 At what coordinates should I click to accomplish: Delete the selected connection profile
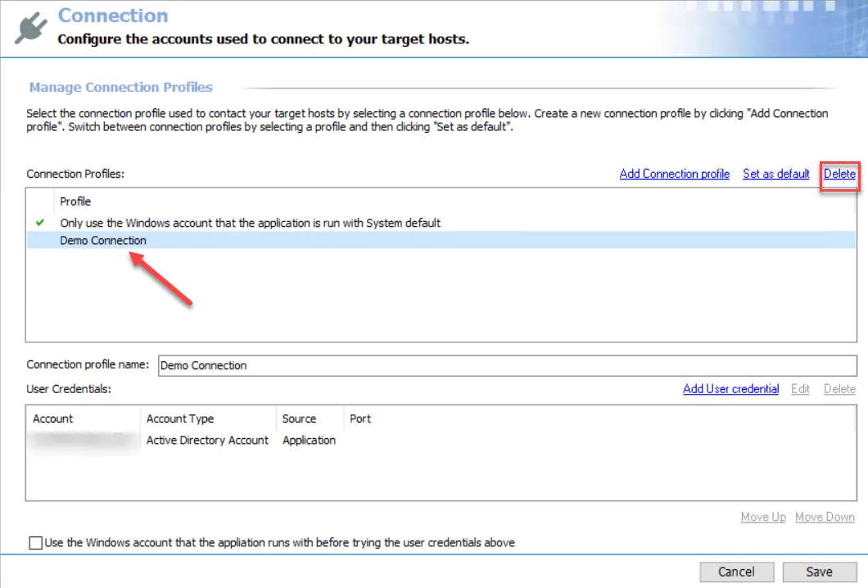point(839,174)
